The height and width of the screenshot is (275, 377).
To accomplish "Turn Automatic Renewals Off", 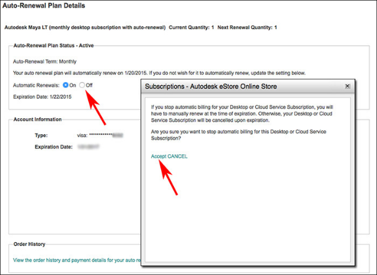I will pyautogui.click(x=82, y=85).
